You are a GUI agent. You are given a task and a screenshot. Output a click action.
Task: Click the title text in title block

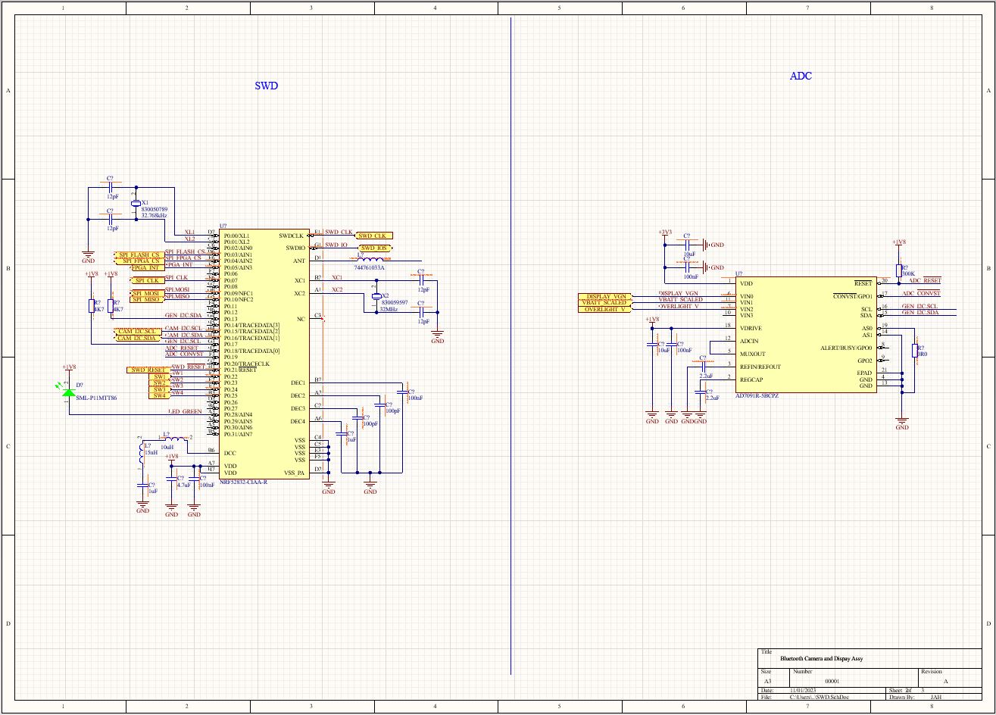[821, 659]
